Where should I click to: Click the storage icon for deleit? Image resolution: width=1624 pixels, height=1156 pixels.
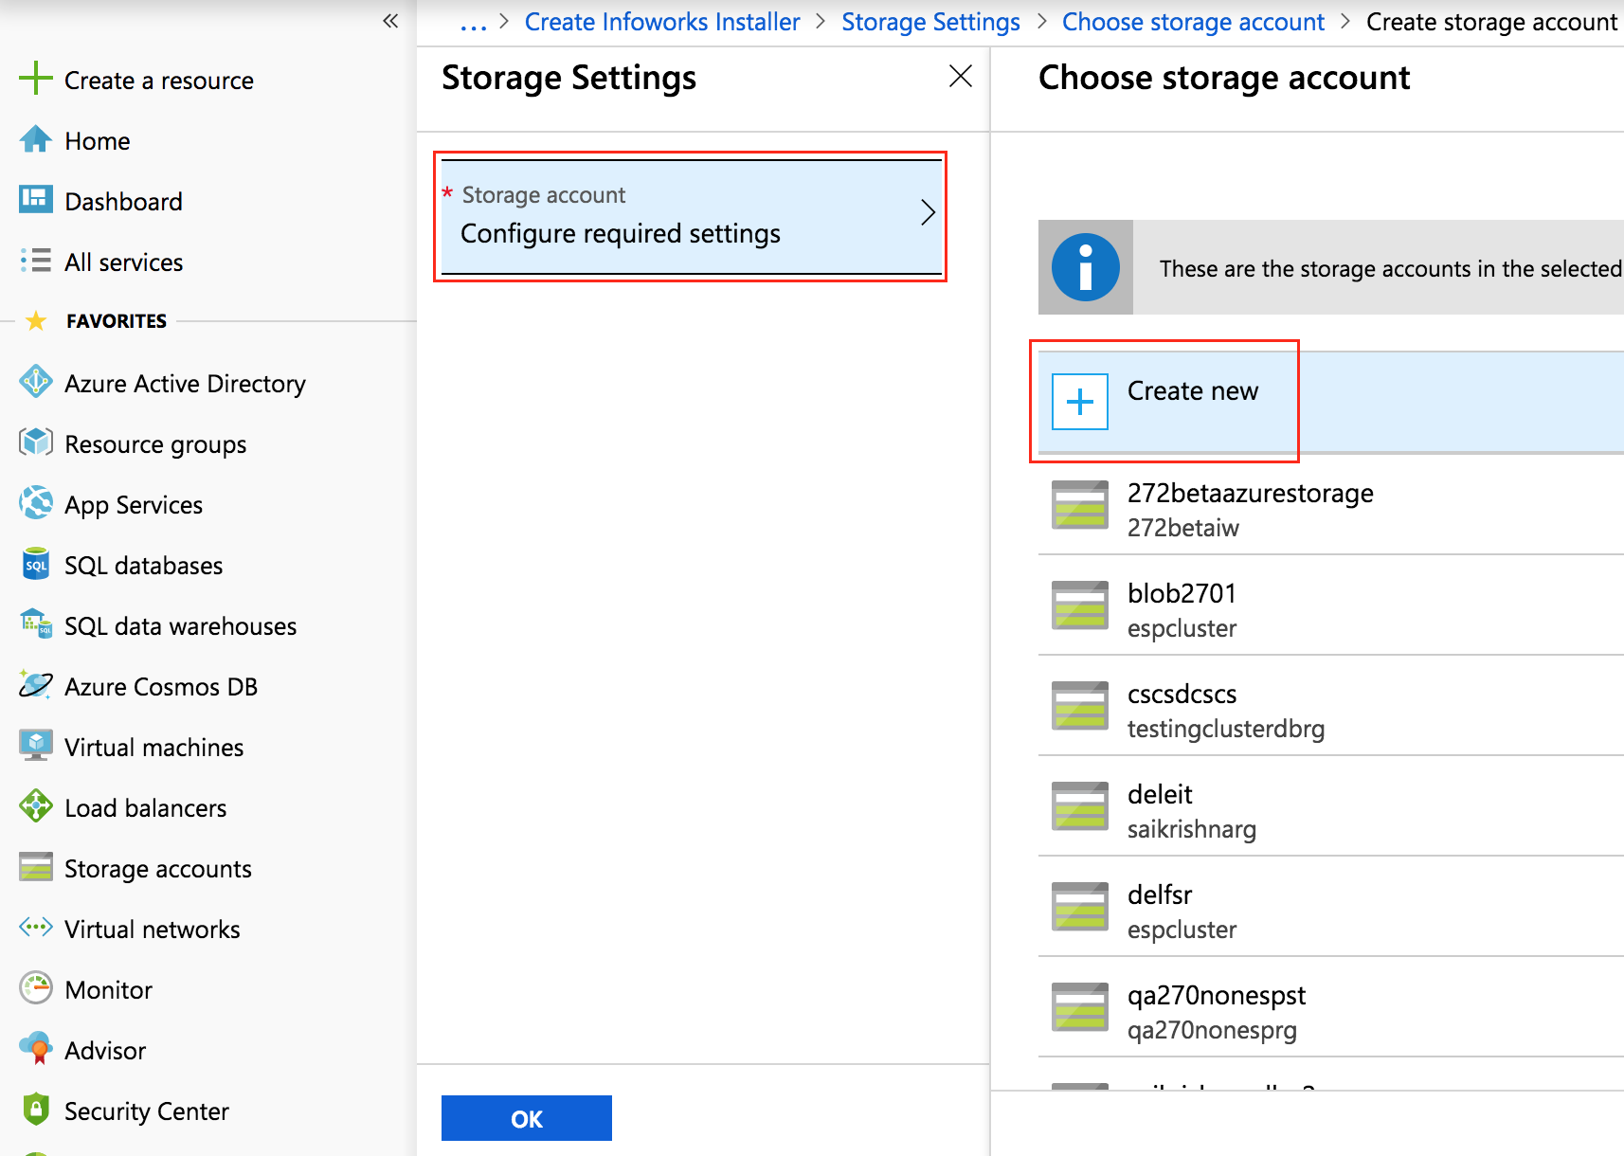1080,805
